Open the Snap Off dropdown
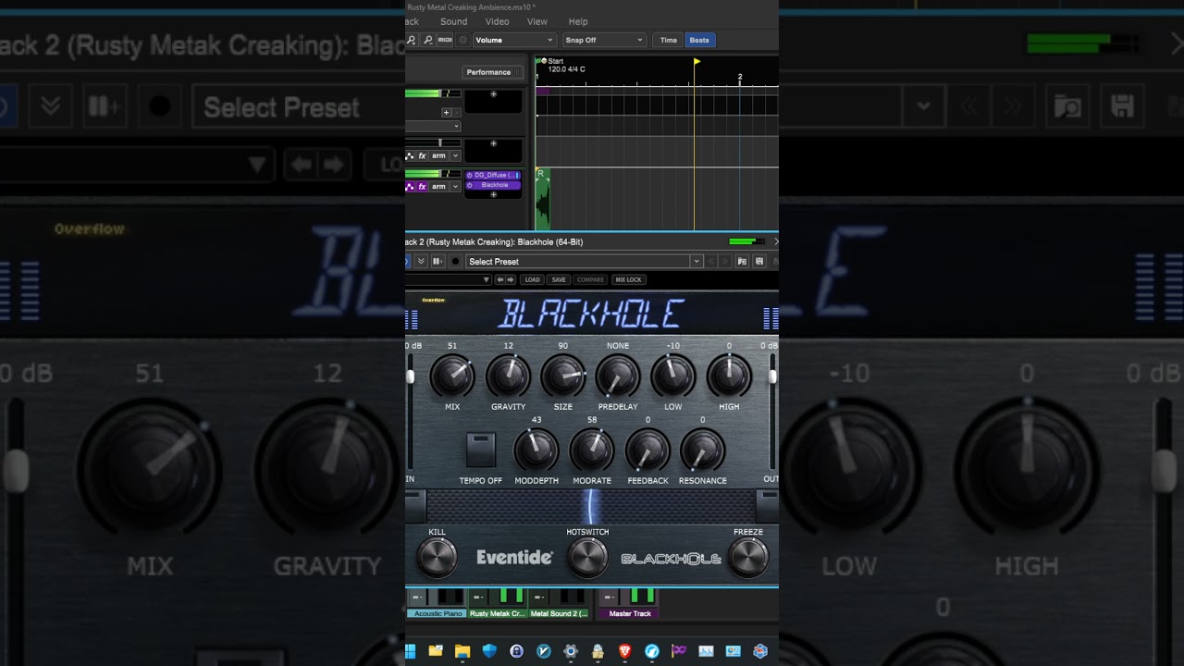The width and height of the screenshot is (1184, 666). (604, 40)
